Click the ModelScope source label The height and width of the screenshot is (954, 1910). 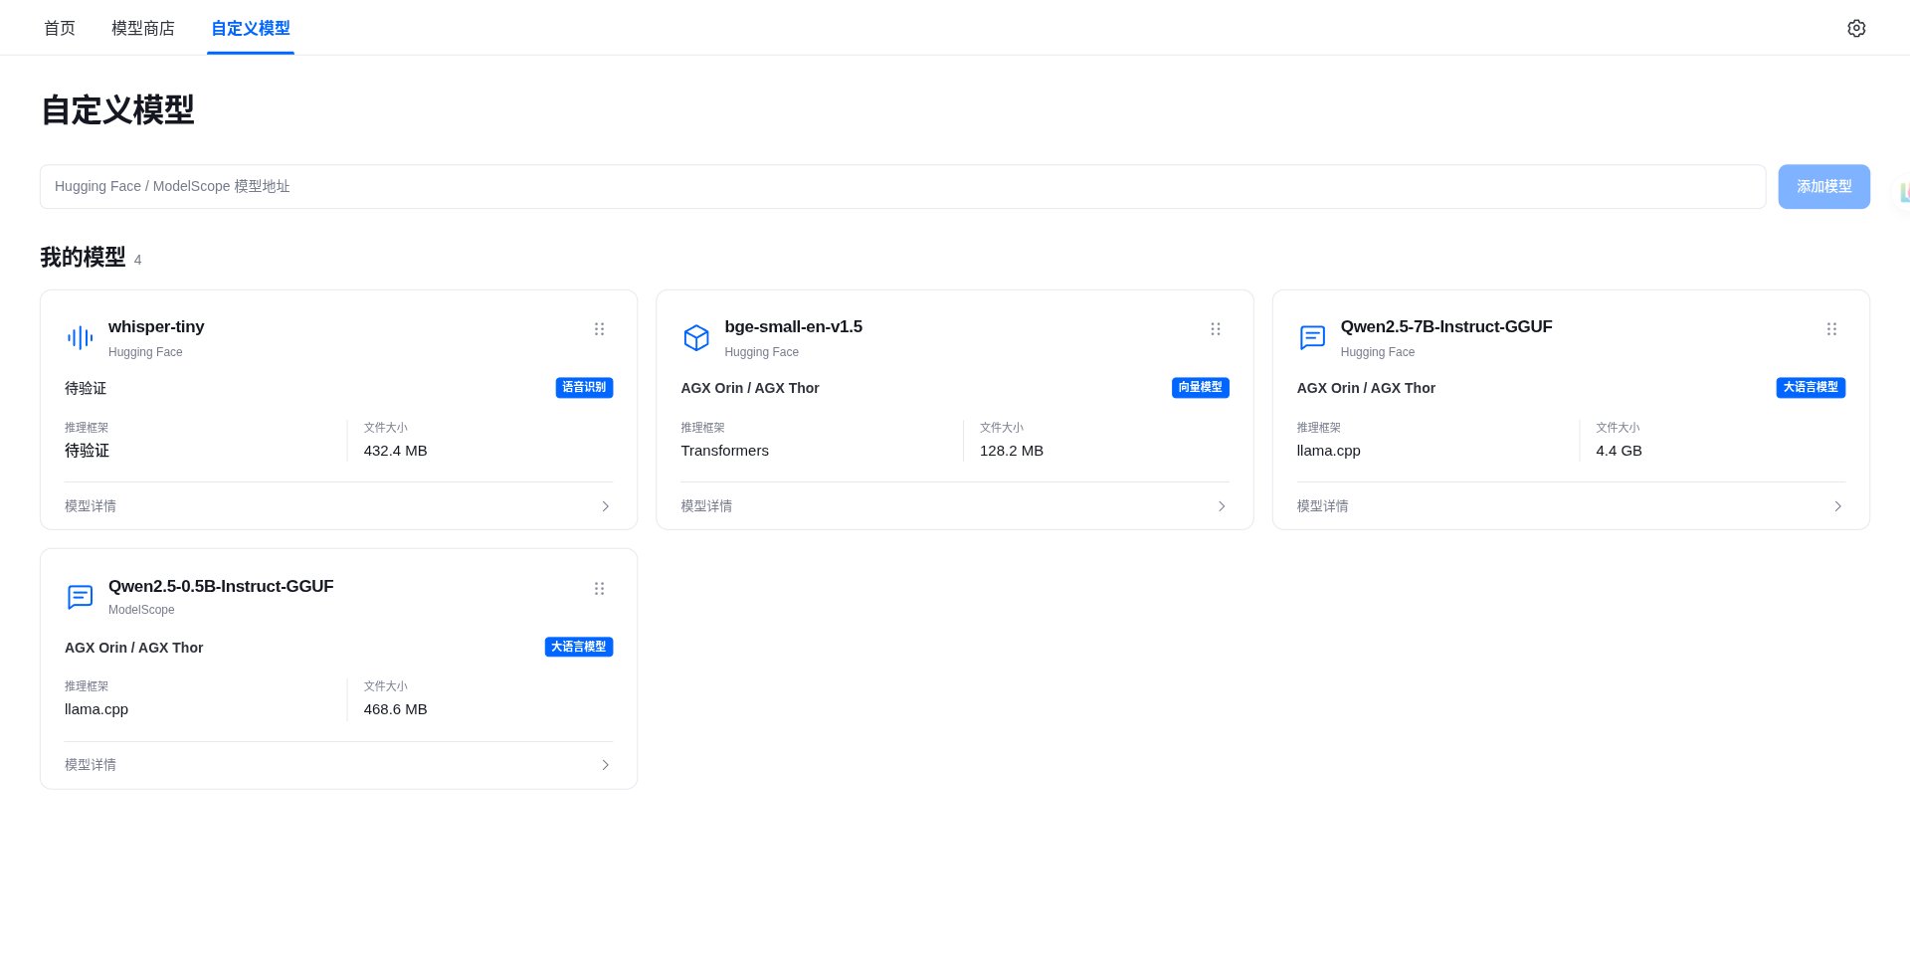[x=141, y=610]
